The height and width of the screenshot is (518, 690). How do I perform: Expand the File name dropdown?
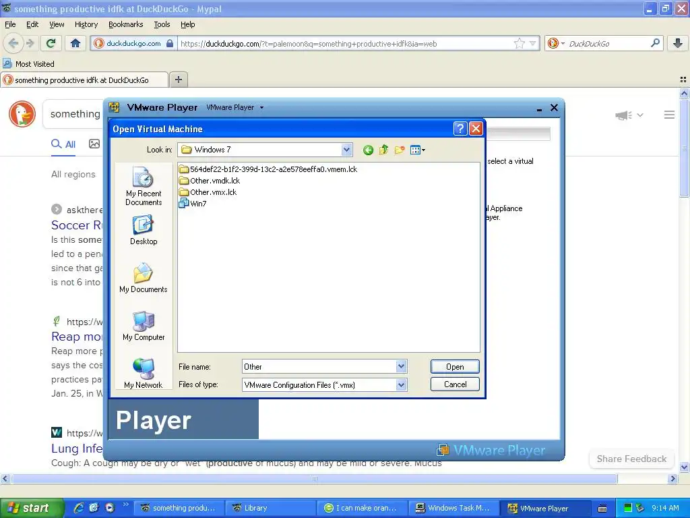click(401, 366)
